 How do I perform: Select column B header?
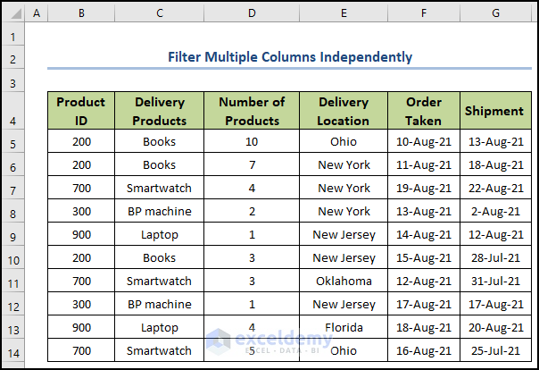(81, 13)
